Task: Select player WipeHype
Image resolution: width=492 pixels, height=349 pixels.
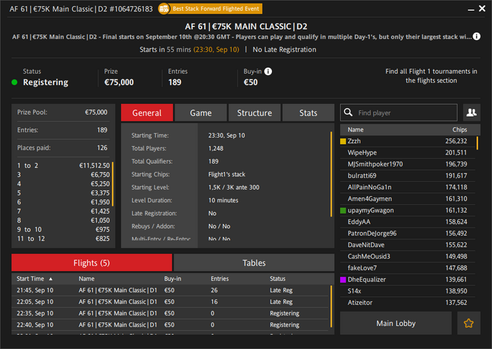Action: tap(408, 152)
